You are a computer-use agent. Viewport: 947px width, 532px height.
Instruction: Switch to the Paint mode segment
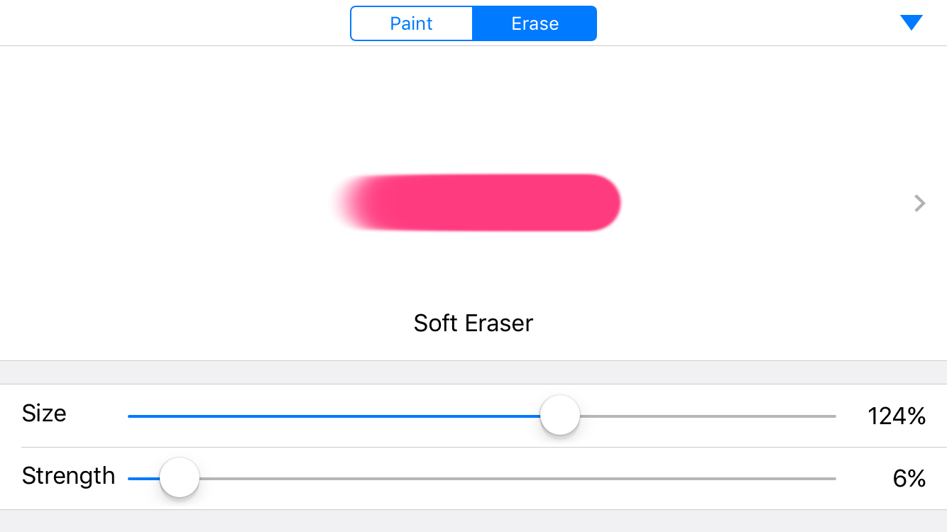click(x=412, y=23)
